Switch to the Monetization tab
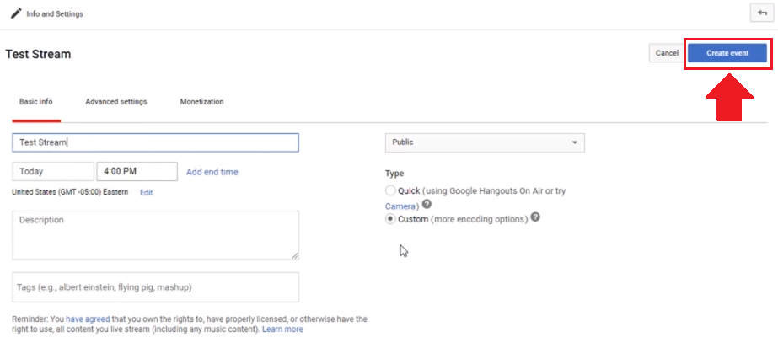Image resolution: width=778 pixels, height=348 pixels. coord(202,102)
